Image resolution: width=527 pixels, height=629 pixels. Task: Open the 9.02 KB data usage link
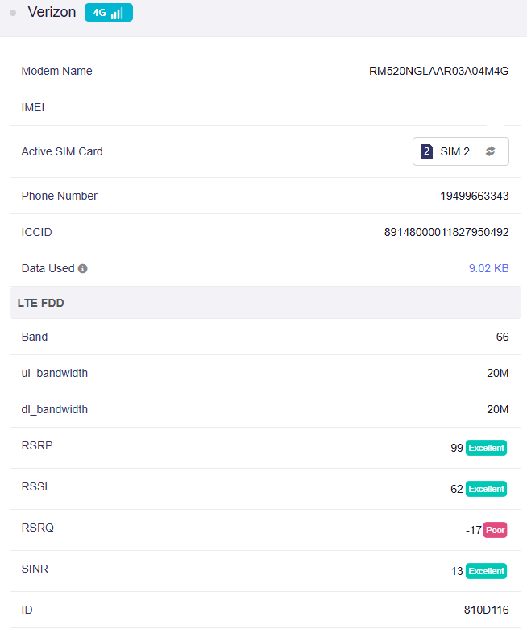coord(488,268)
